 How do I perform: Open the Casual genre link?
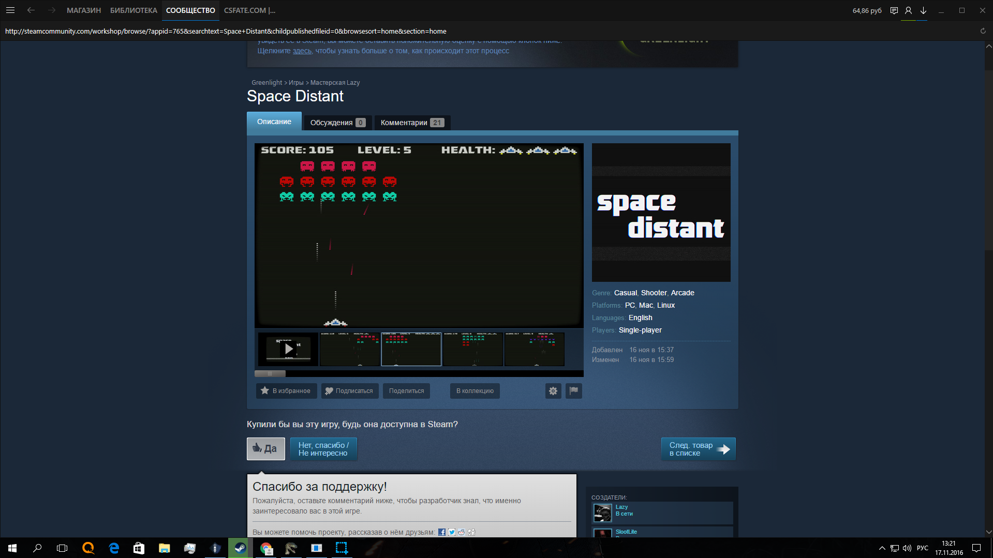pos(626,293)
